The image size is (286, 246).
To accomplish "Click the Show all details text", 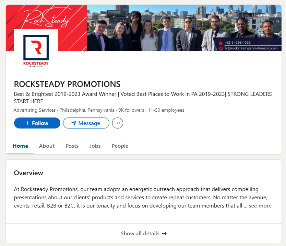I will [140, 234].
